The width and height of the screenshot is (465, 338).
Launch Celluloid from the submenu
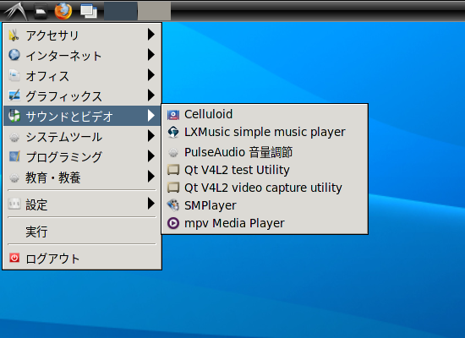tap(265, 114)
